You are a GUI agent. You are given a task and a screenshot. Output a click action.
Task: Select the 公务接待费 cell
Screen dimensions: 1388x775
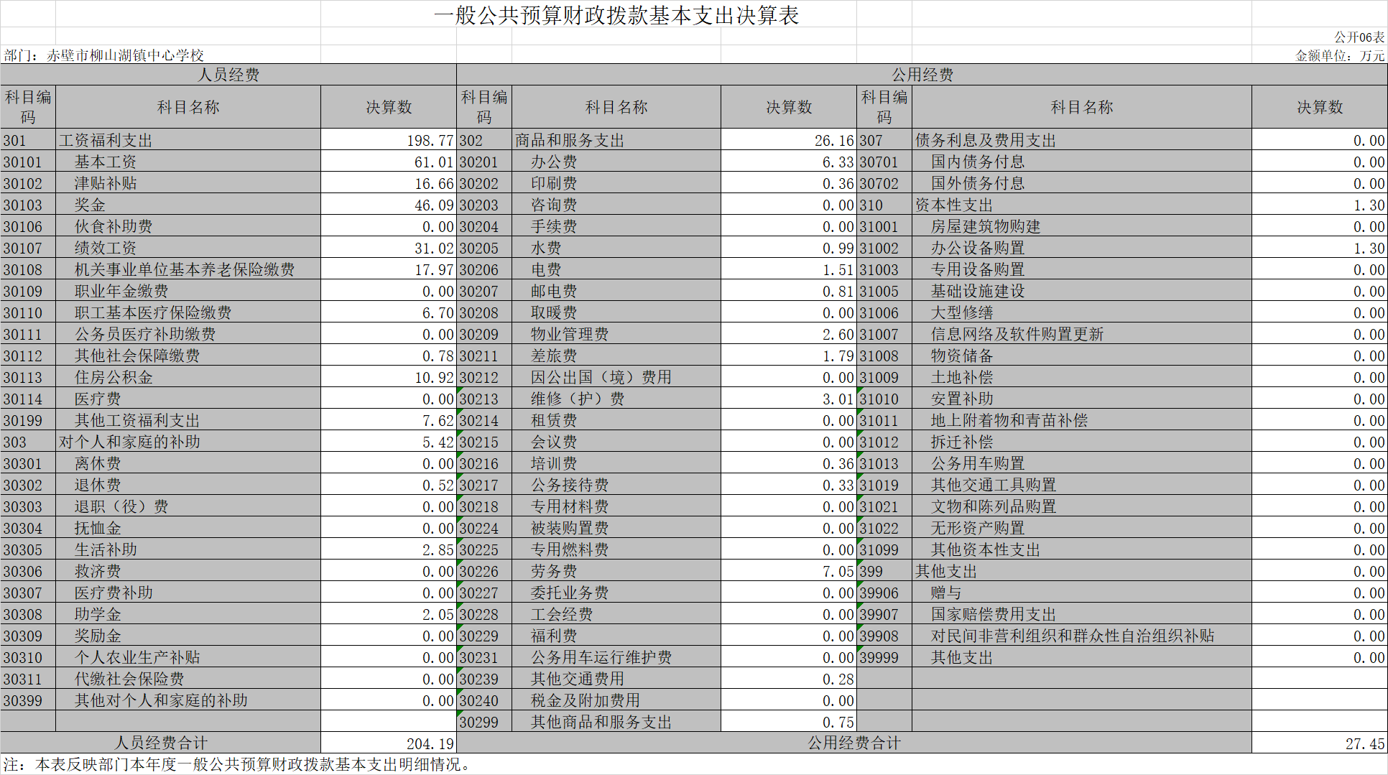(616, 485)
